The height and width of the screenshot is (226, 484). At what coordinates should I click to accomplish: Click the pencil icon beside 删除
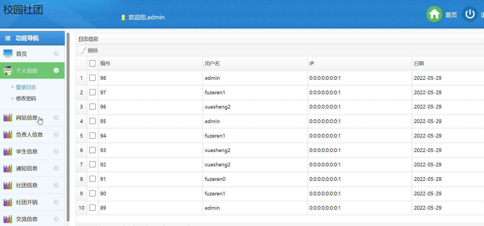click(x=83, y=50)
